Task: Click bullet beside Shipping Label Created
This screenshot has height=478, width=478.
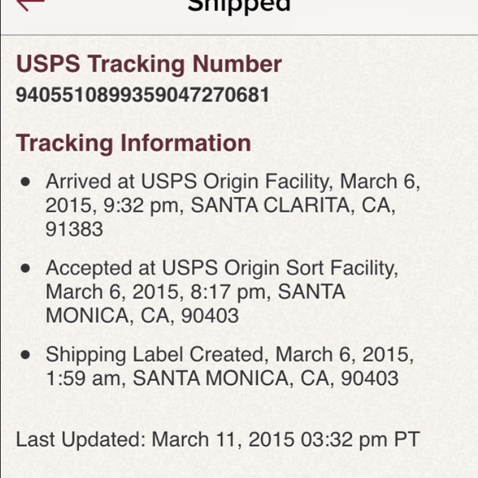Action: pyautogui.click(x=26, y=355)
